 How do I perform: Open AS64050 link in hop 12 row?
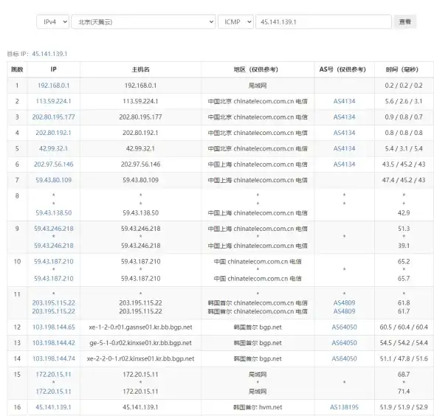coord(344,327)
